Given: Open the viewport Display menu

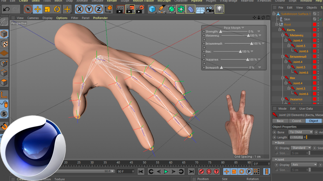Looking at the screenshot, I should tap(47, 18).
